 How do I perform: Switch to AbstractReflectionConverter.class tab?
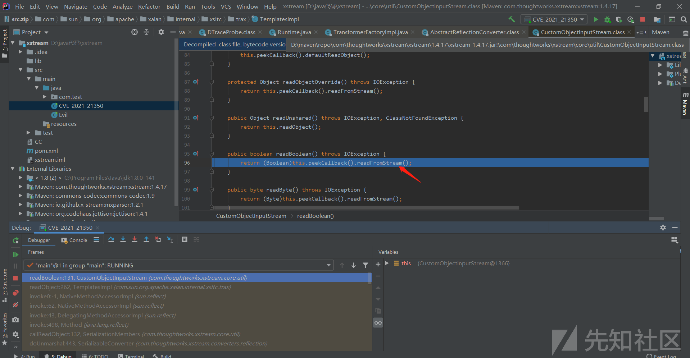474,32
